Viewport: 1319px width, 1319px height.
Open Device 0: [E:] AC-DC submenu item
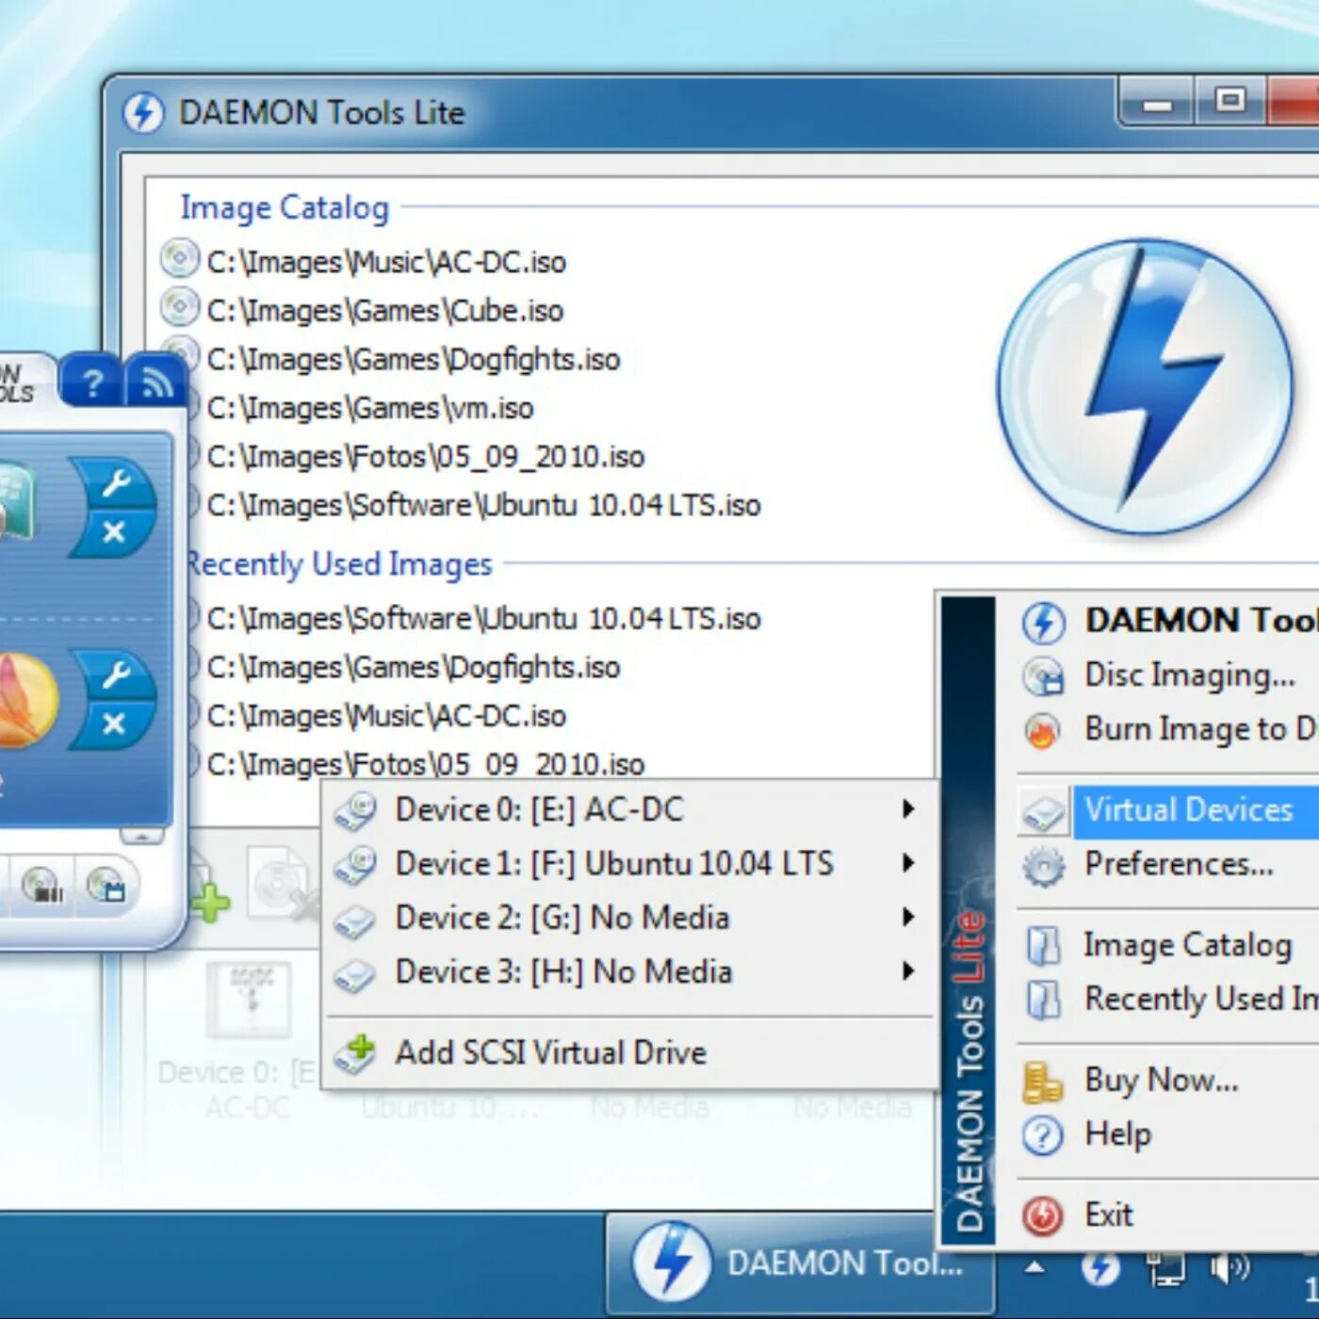pyautogui.click(x=630, y=809)
